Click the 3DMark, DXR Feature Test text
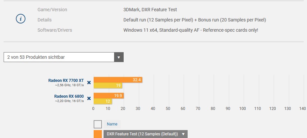 150,10
